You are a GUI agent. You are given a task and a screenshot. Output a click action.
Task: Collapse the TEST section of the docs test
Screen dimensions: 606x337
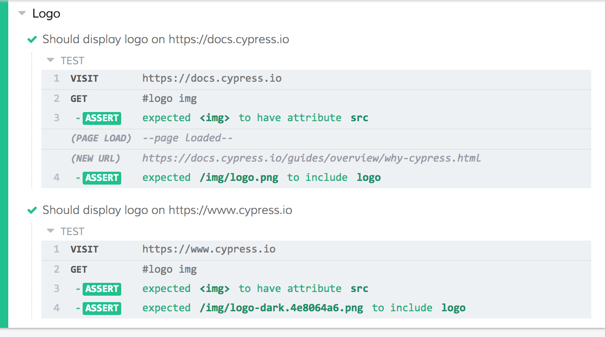50,60
